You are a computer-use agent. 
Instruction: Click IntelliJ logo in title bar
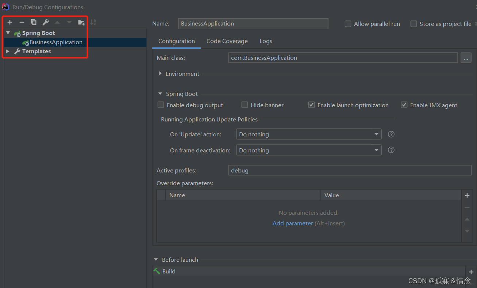(5, 7)
